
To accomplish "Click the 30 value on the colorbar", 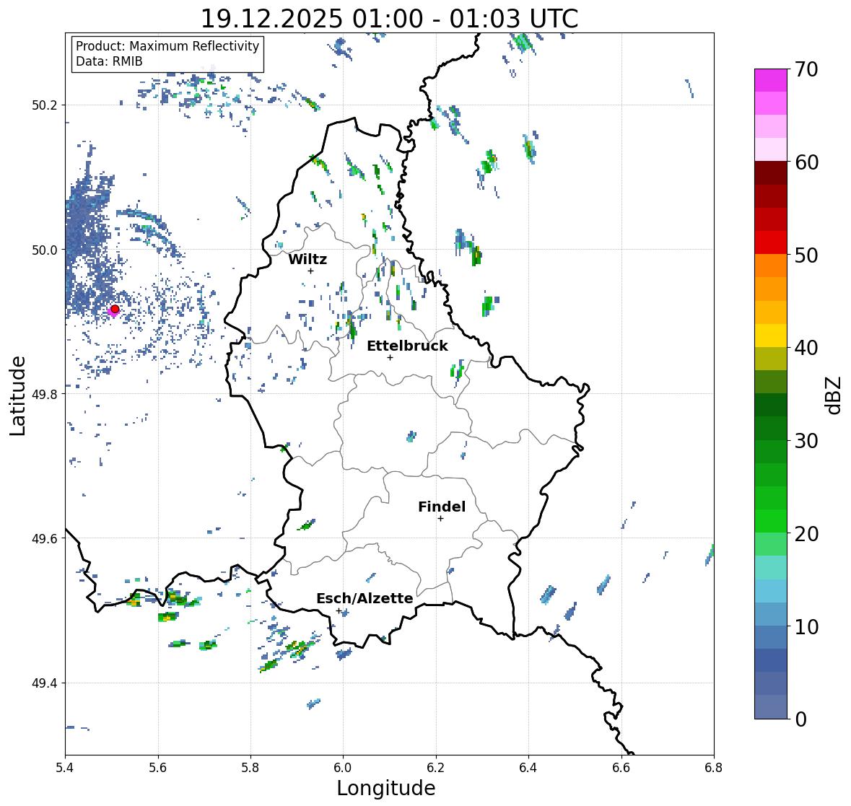I will pos(806,441).
